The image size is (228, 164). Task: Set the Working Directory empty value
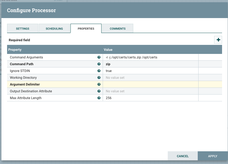point(150,78)
